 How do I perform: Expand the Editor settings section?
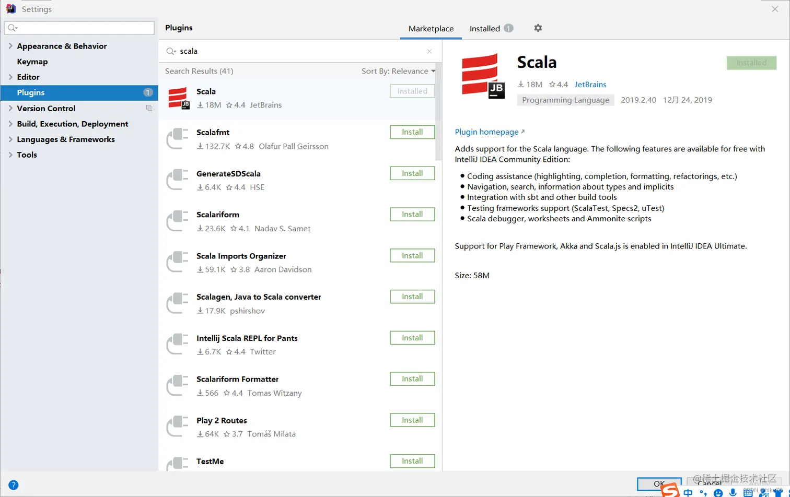click(10, 77)
